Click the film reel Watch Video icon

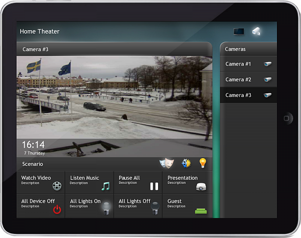click(57, 186)
